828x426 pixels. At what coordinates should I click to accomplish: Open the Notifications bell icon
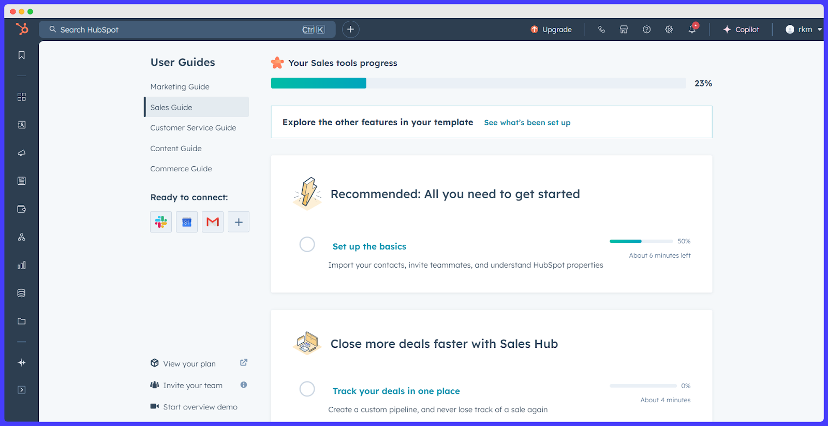pos(692,29)
